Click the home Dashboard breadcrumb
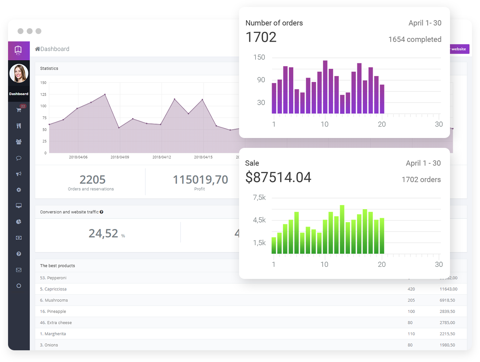Viewport: 480px width, 362px height. [52, 49]
